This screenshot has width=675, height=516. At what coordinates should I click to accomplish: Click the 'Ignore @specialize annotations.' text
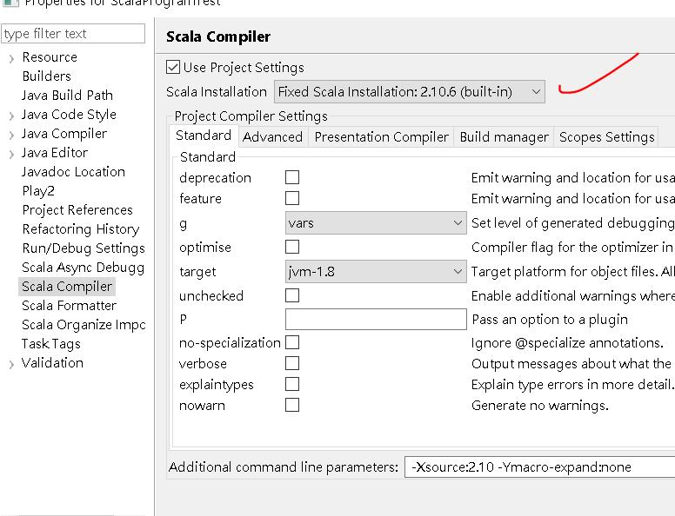567,343
